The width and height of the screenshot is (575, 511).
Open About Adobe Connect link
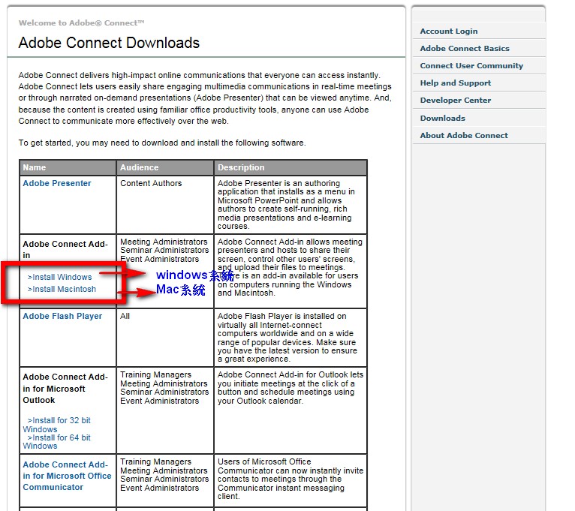click(x=463, y=135)
